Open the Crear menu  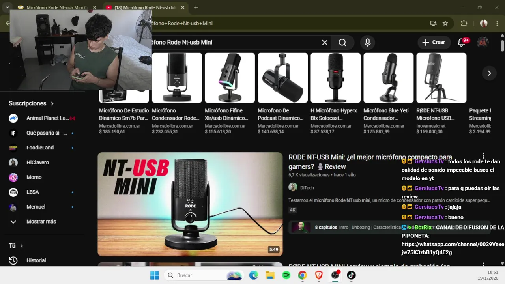[x=434, y=42]
